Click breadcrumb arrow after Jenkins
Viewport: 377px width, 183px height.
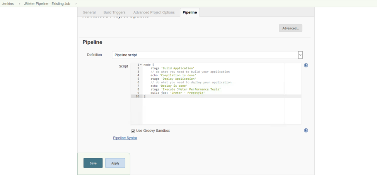point(19,4)
